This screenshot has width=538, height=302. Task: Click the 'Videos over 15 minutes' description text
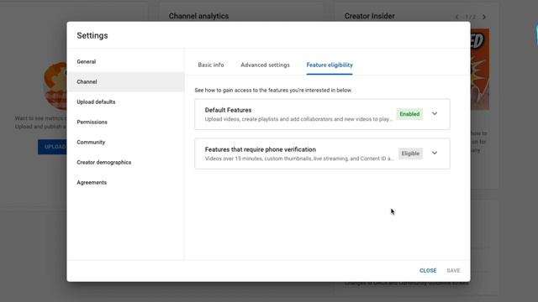pos(299,159)
